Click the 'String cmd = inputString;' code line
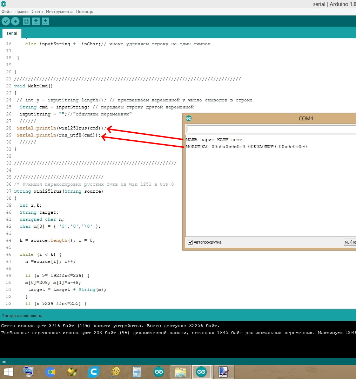 pyautogui.click(x=55, y=107)
